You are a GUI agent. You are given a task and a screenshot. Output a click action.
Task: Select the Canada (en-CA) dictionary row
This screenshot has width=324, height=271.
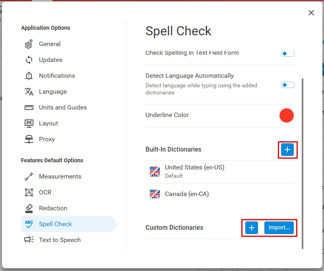pyautogui.click(x=219, y=194)
